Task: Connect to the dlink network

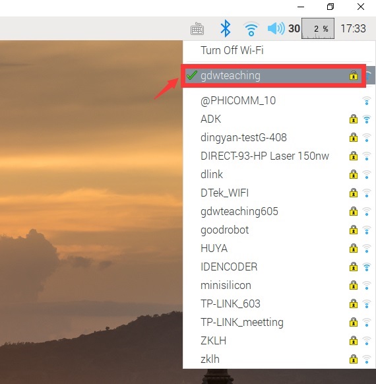Action: click(x=279, y=175)
